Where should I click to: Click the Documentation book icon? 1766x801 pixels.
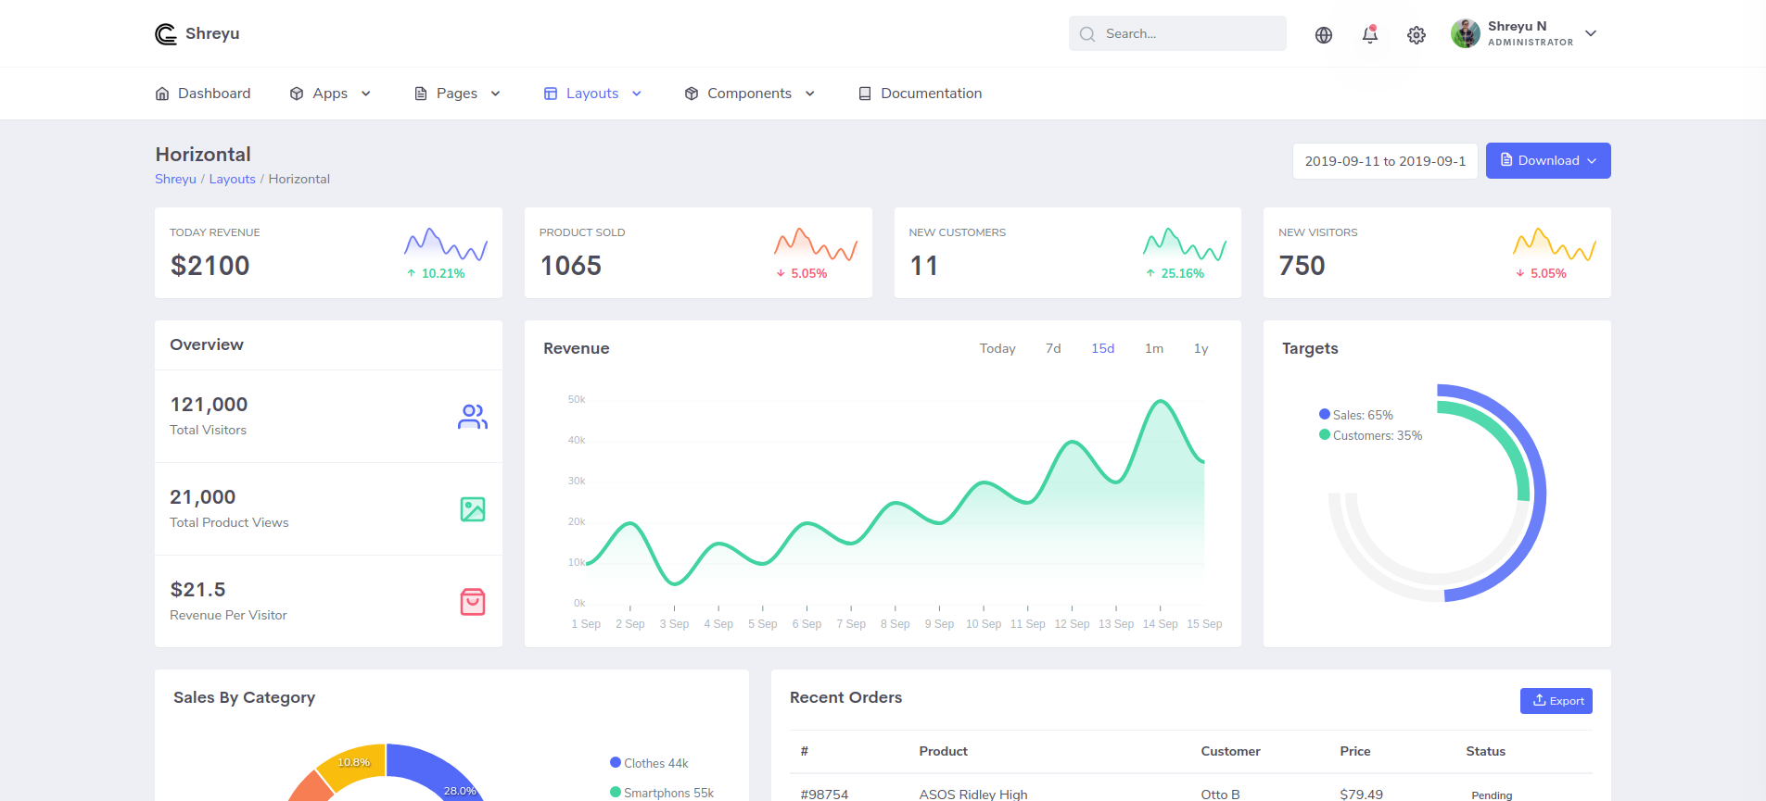pyautogui.click(x=865, y=94)
